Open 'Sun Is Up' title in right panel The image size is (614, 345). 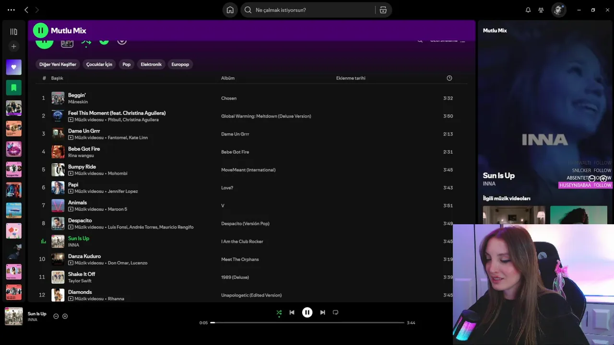pyautogui.click(x=499, y=175)
